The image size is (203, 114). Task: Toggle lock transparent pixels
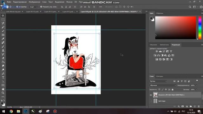tap(159, 89)
